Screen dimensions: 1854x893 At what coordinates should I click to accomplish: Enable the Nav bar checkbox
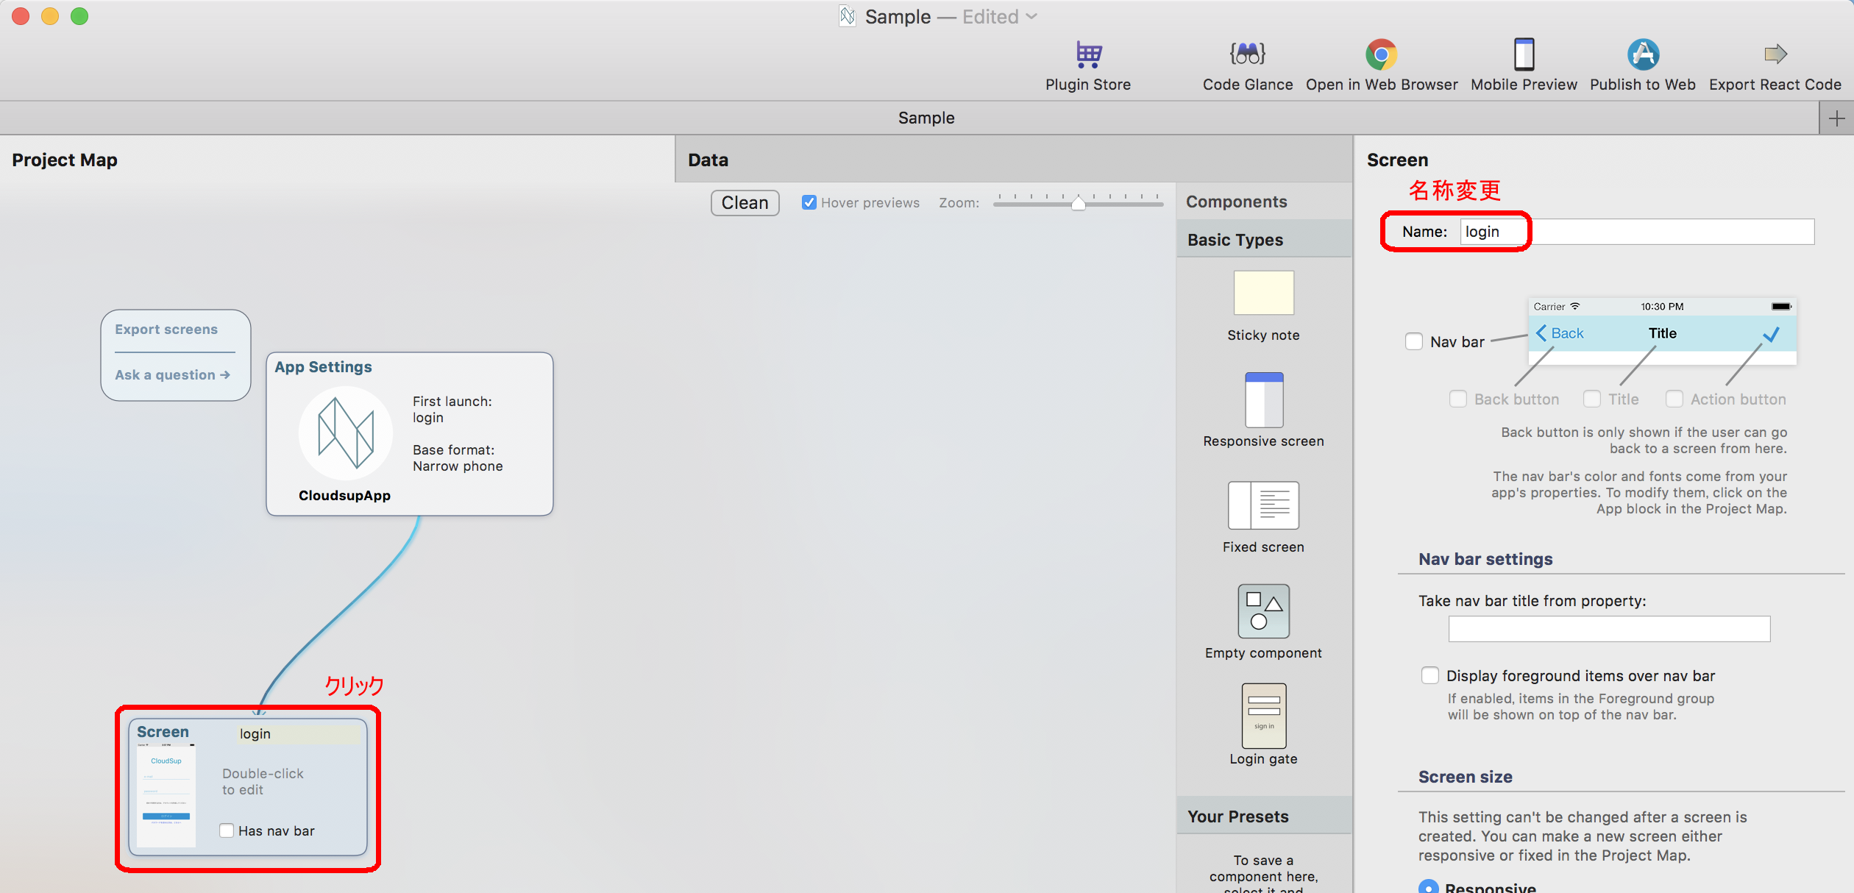tap(1413, 341)
